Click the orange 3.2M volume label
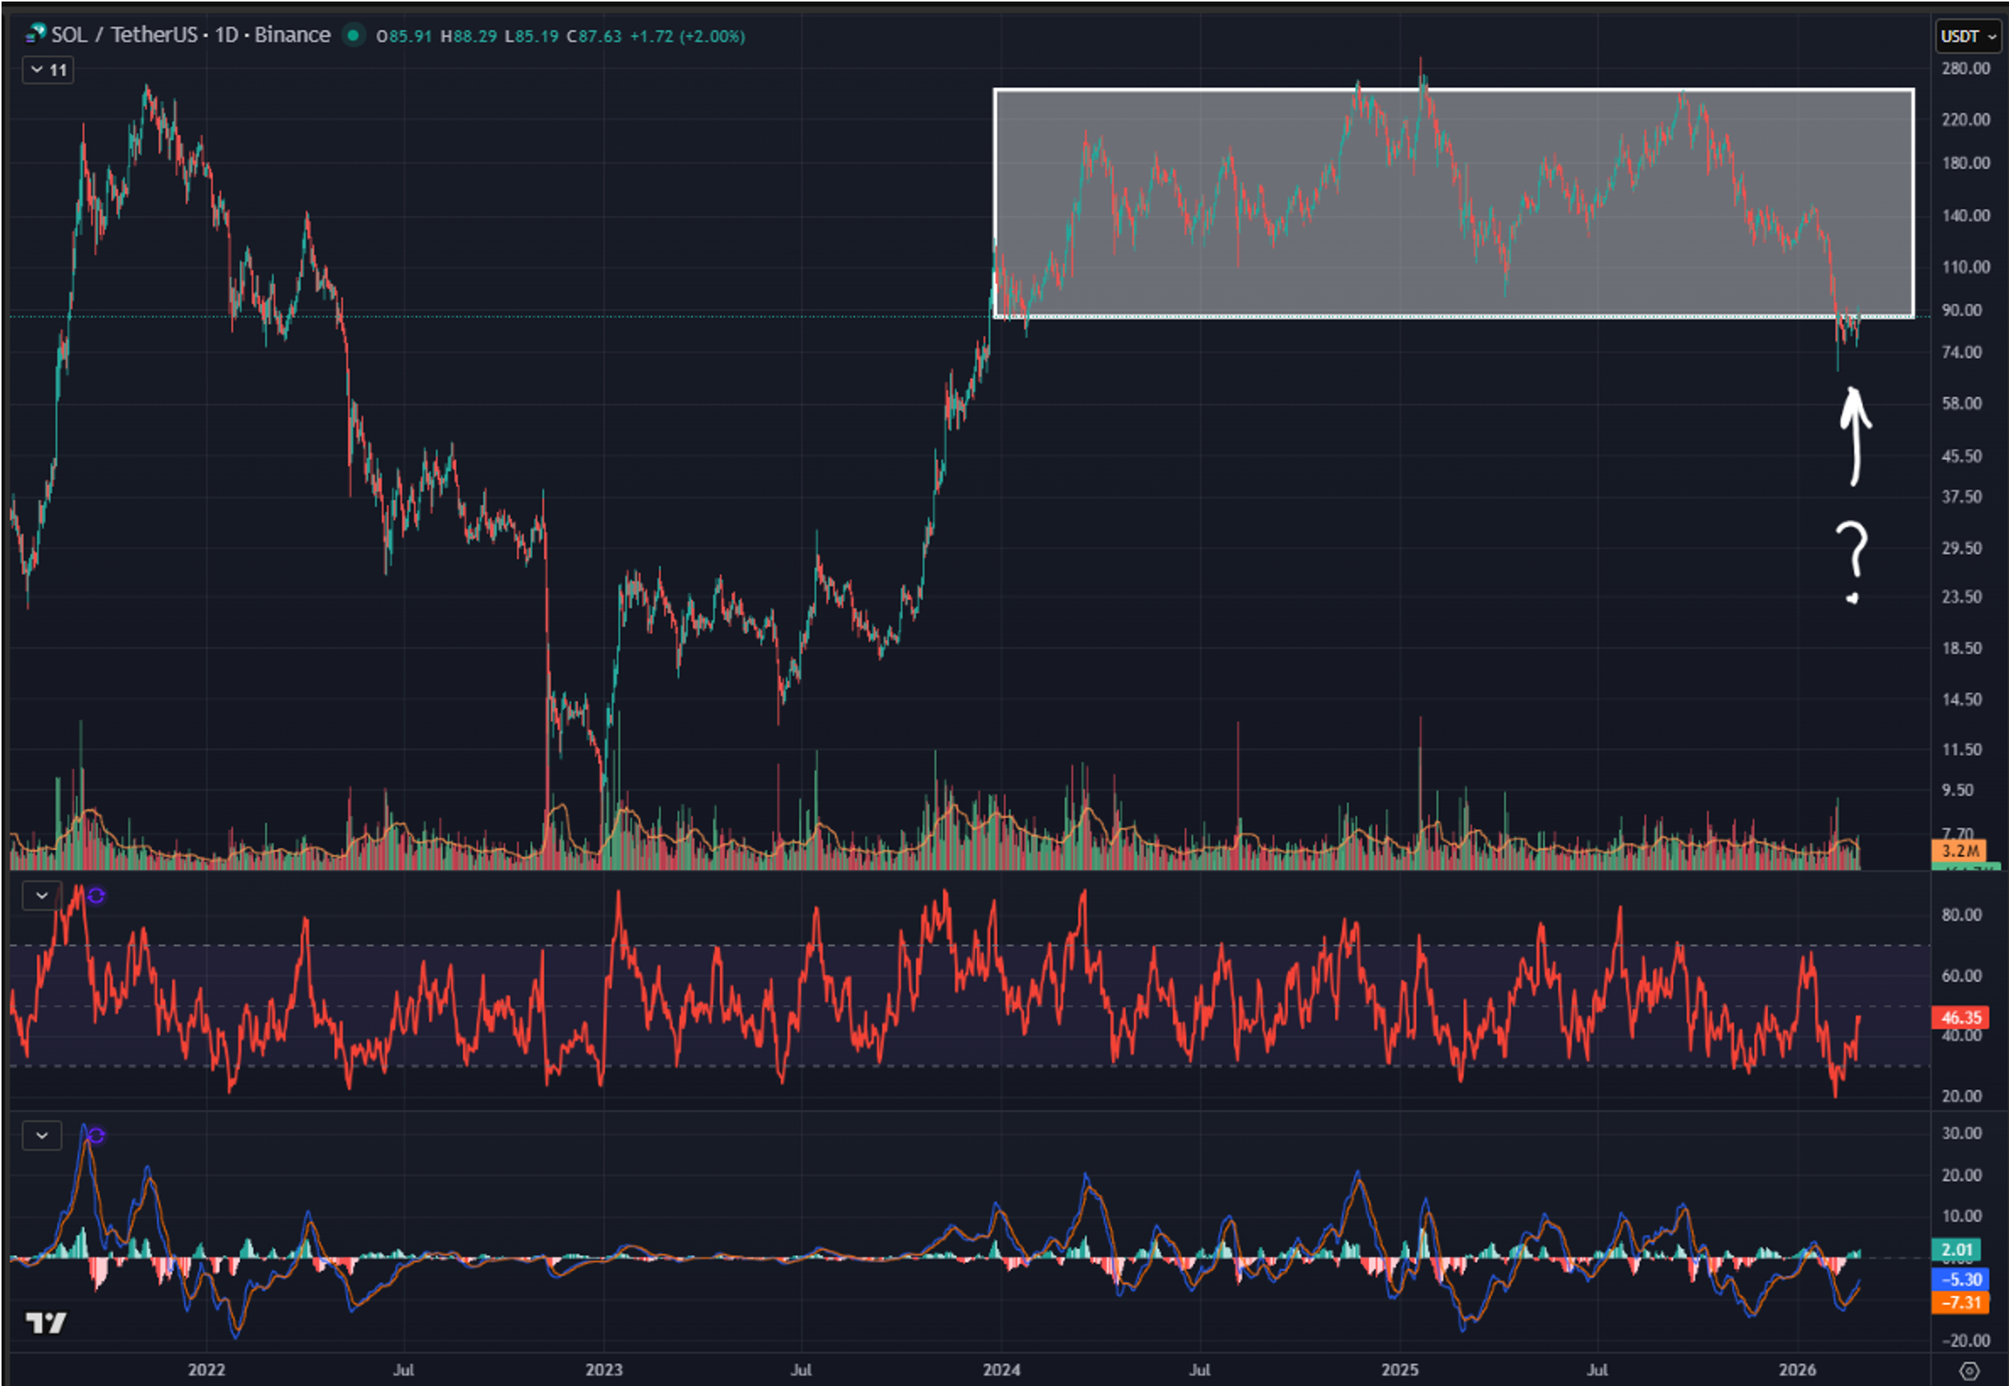Viewport: 2009px width, 1386px height. 1959,850
